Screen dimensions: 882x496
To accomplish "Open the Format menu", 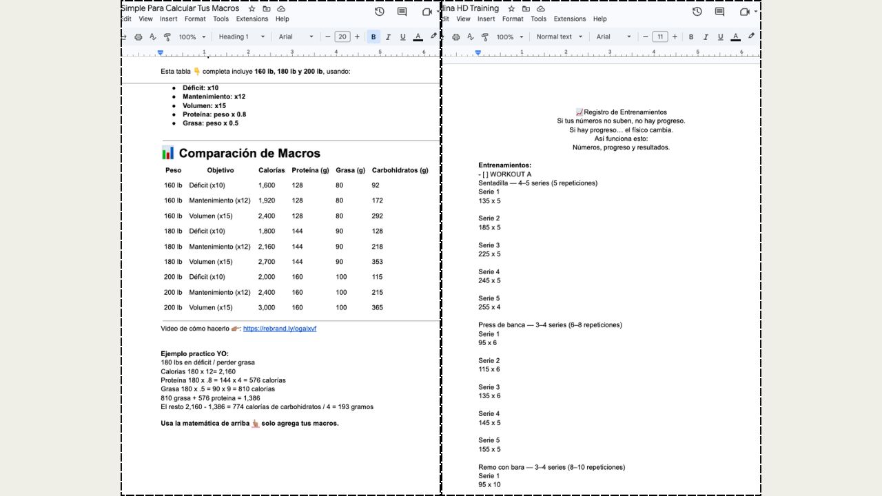I will click(x=195, y=19).
